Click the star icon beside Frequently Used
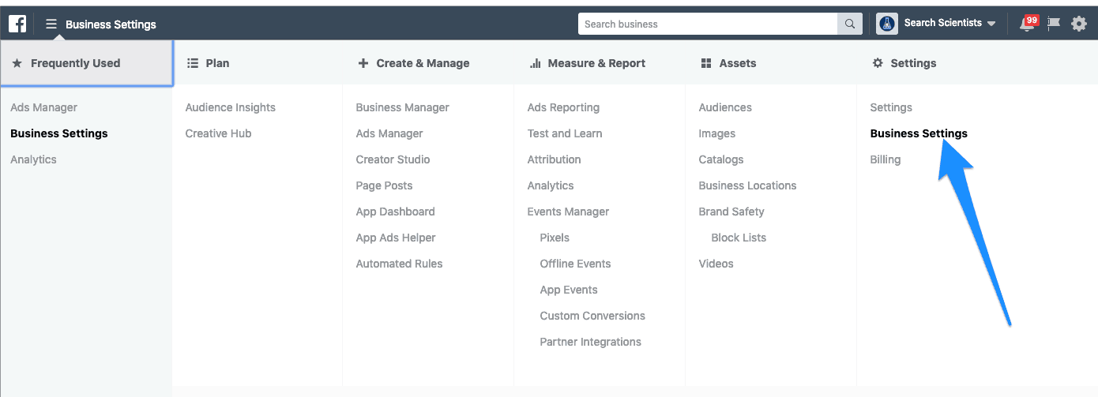Viewport: 1098px width, 397px height. (17, 63)
